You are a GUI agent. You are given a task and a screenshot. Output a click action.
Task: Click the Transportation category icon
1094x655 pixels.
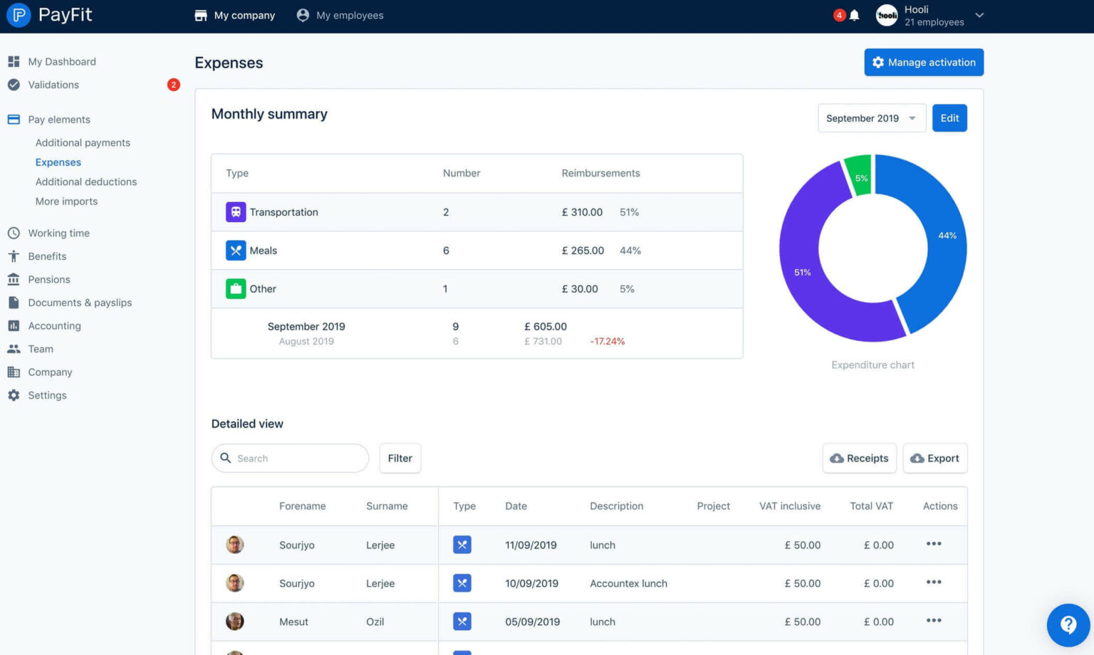235,211
